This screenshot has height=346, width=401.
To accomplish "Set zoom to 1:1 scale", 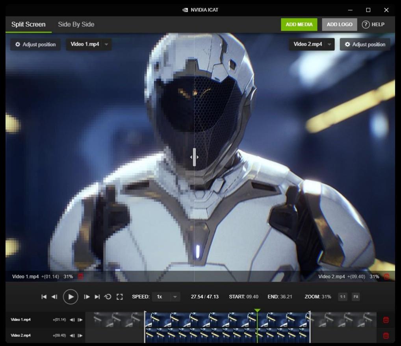I will [x=342, y=297].
